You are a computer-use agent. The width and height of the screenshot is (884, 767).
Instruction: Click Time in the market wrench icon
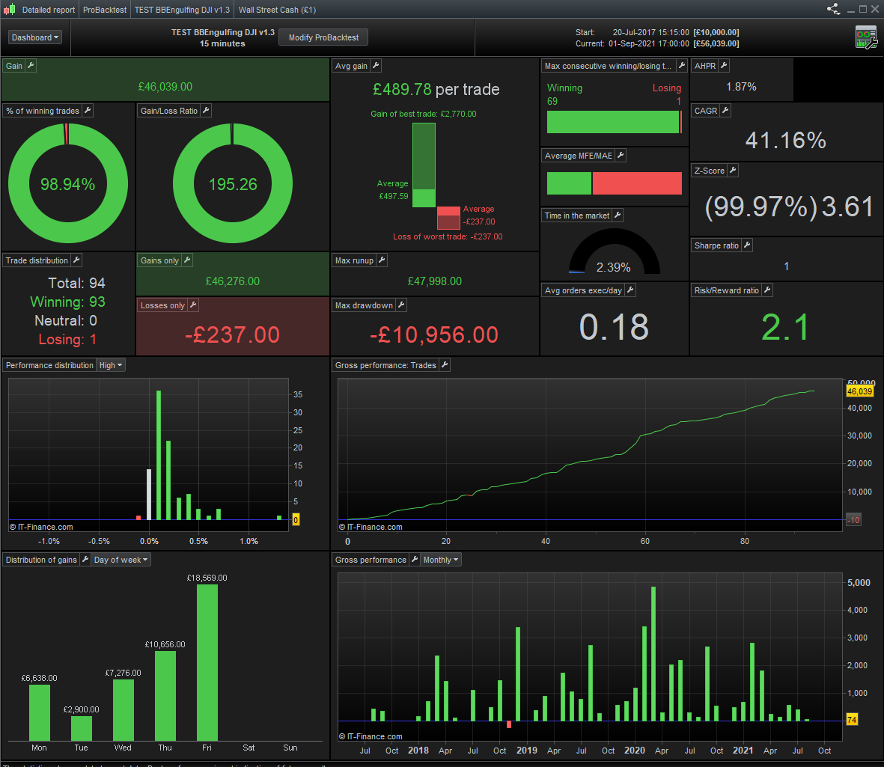618,216
